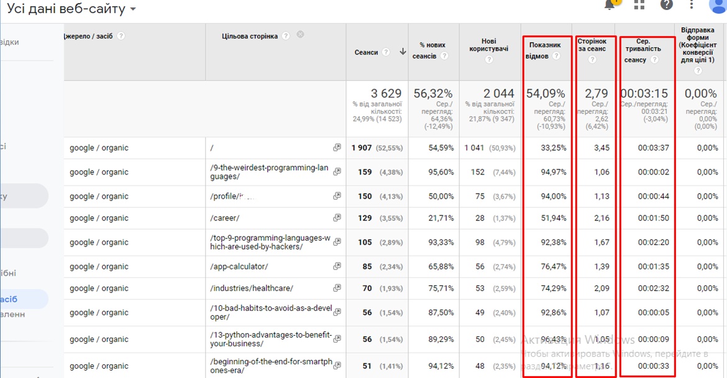Viewport: 727px width, 378px height.
Task: Open the three-dot options icon
Action: tap(692, 5)
